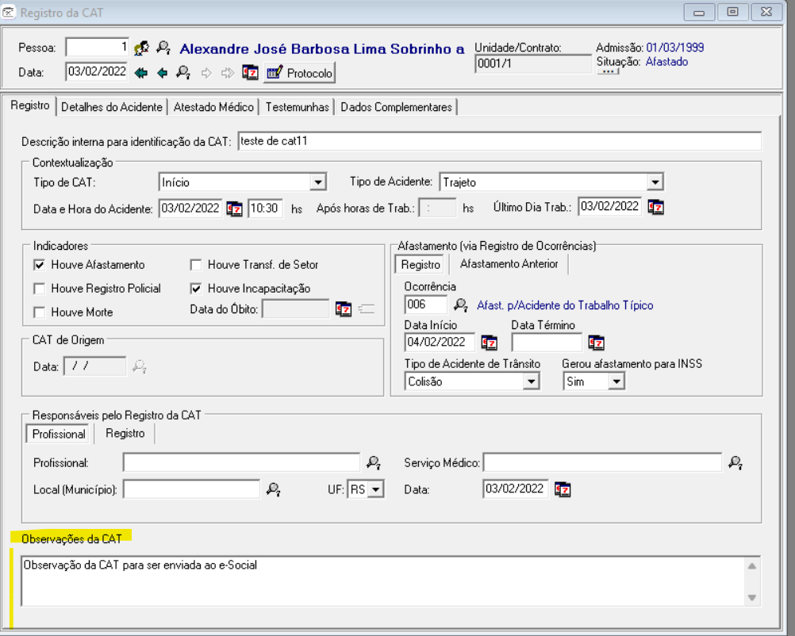Expand Tipo de Acidente de Trânsito dropdown

click(531, 381)
